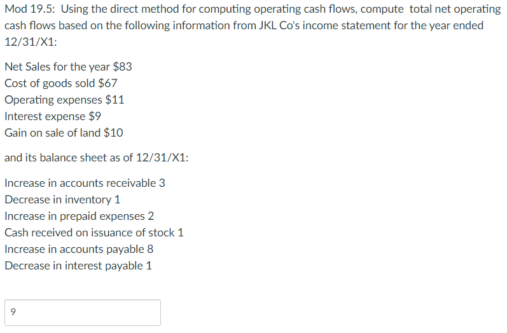Click the $10 gain amount
This screenshot has height=333, width=507.
tap(113, 133)
